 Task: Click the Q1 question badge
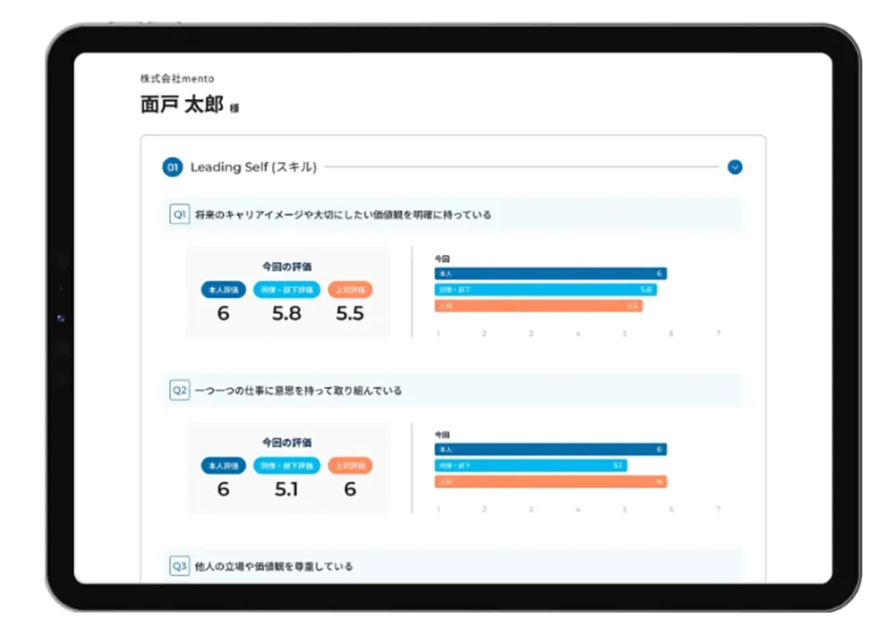tap(178, 214)
